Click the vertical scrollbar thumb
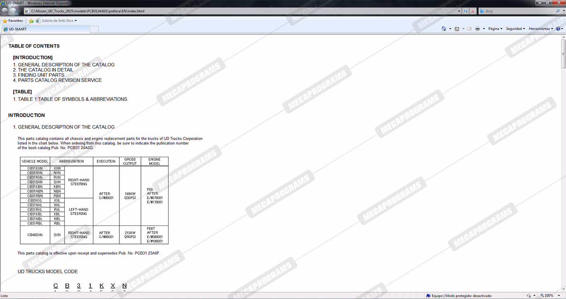 tap(564, 54)
